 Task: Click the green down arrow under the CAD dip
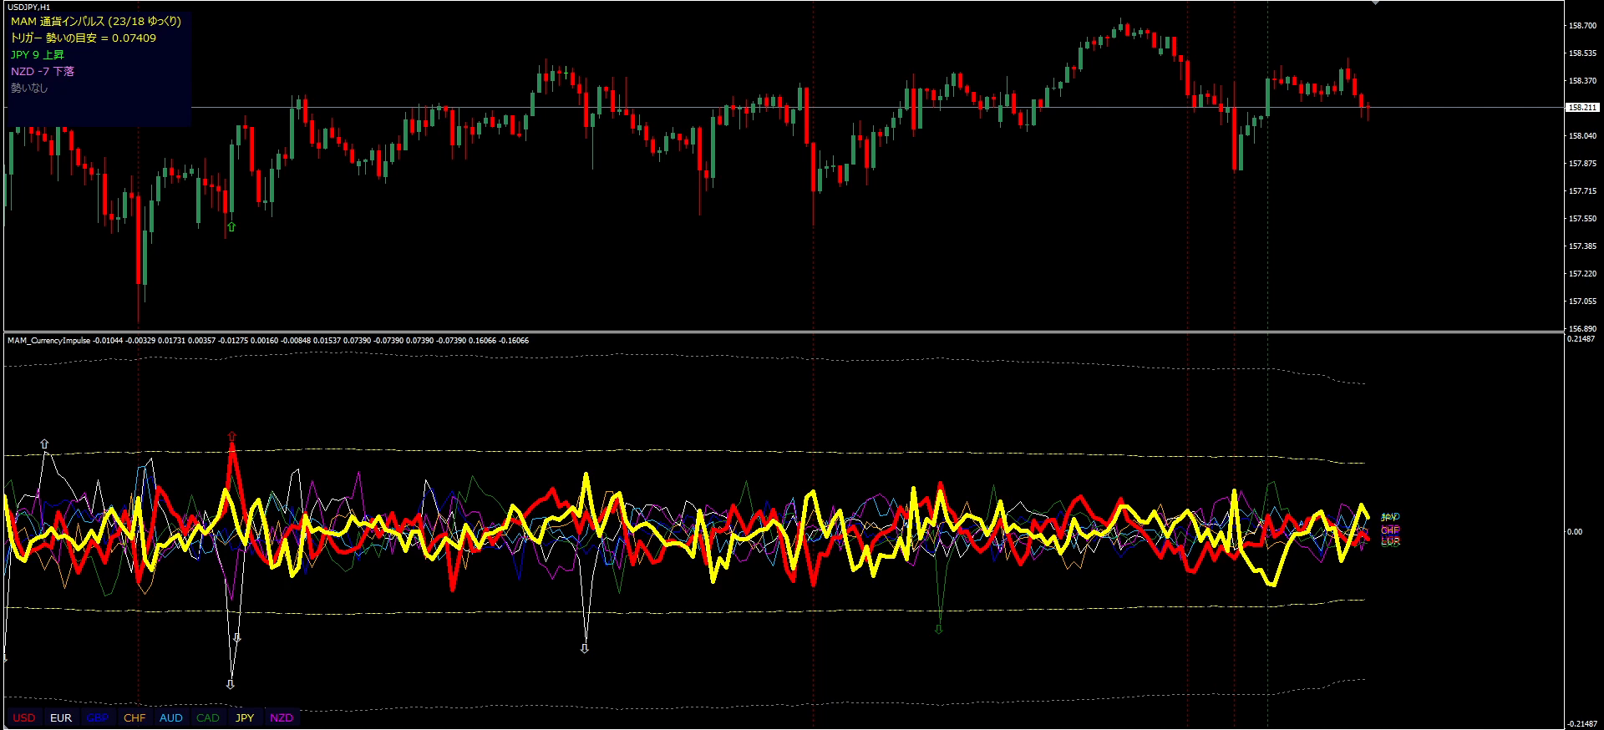point(939,628)
